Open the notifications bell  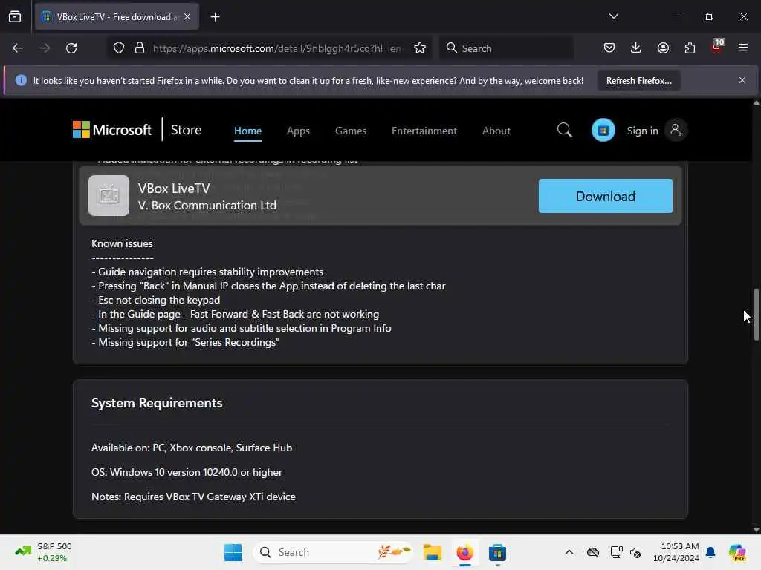(x=710, y=552)
